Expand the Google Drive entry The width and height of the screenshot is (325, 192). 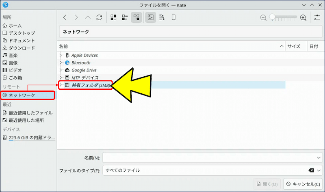[x=61, y=70]
